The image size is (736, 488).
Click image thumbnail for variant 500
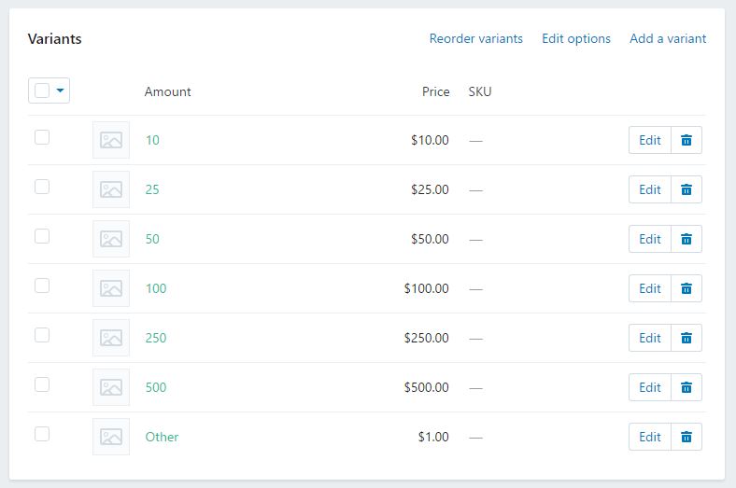(111, 387)
